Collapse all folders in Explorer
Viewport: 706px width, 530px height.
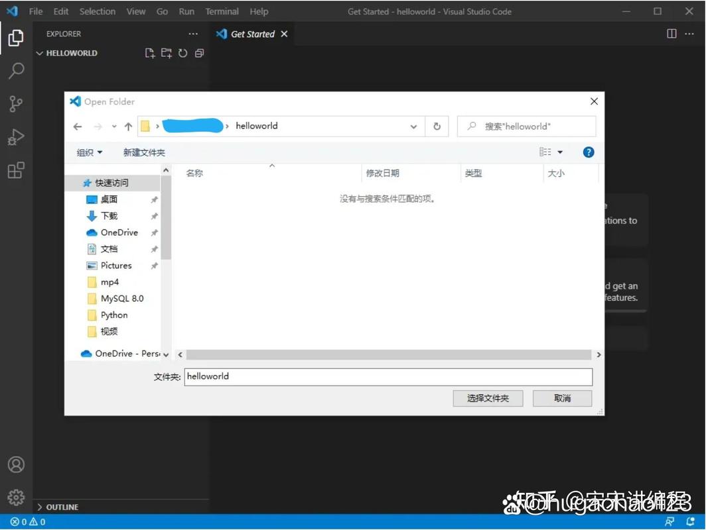(x=199, y=53)
